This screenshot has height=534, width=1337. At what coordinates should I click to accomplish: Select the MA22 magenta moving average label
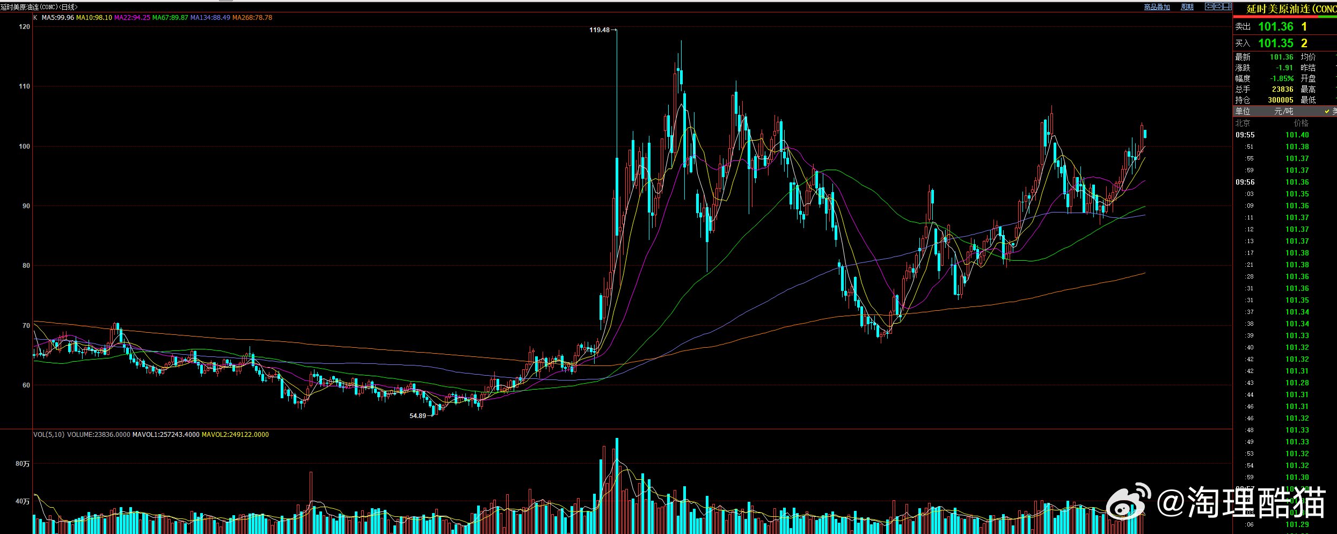click(132, 18)
